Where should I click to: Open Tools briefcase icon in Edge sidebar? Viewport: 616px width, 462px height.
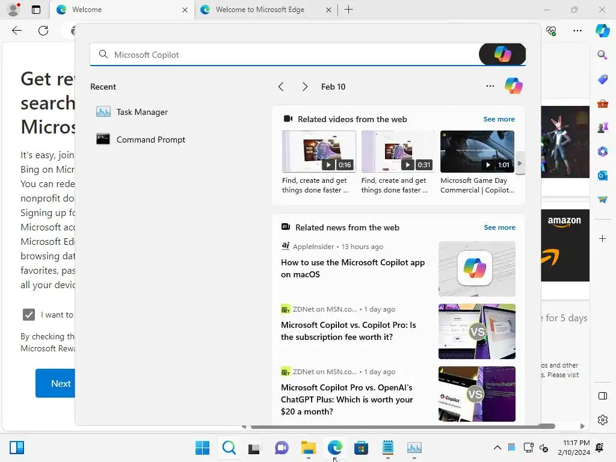tap(602, 103)
